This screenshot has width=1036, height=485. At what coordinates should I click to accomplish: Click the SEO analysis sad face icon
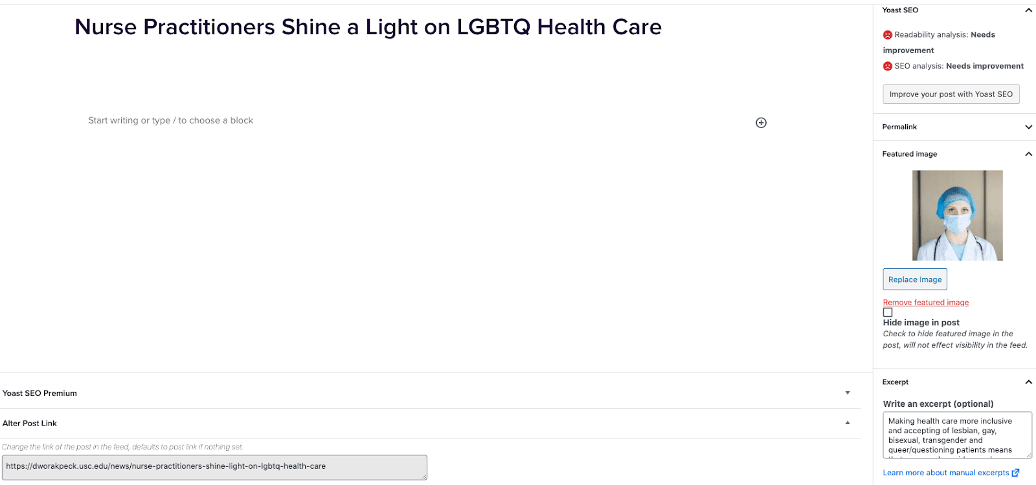point(887,66)
